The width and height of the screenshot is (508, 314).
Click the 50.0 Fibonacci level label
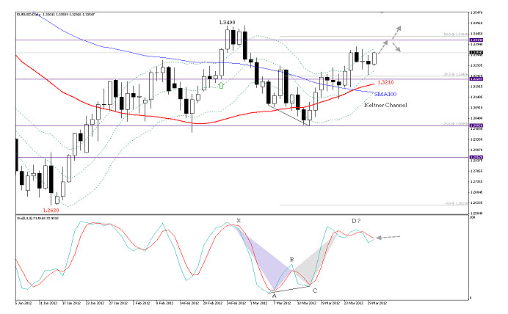pyautogui.click(x=456, y=34)
